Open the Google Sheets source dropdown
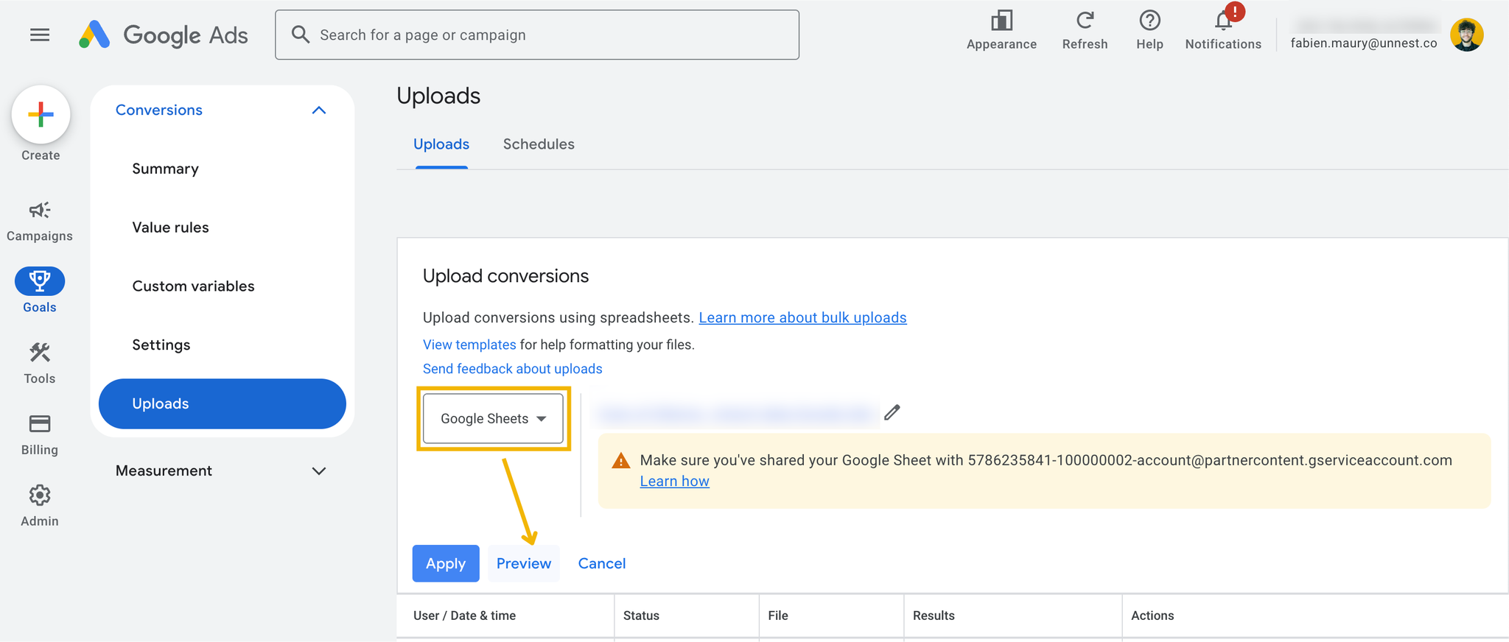The width and height of the screenshot is (1509, 642). click(x=493, y=418)
